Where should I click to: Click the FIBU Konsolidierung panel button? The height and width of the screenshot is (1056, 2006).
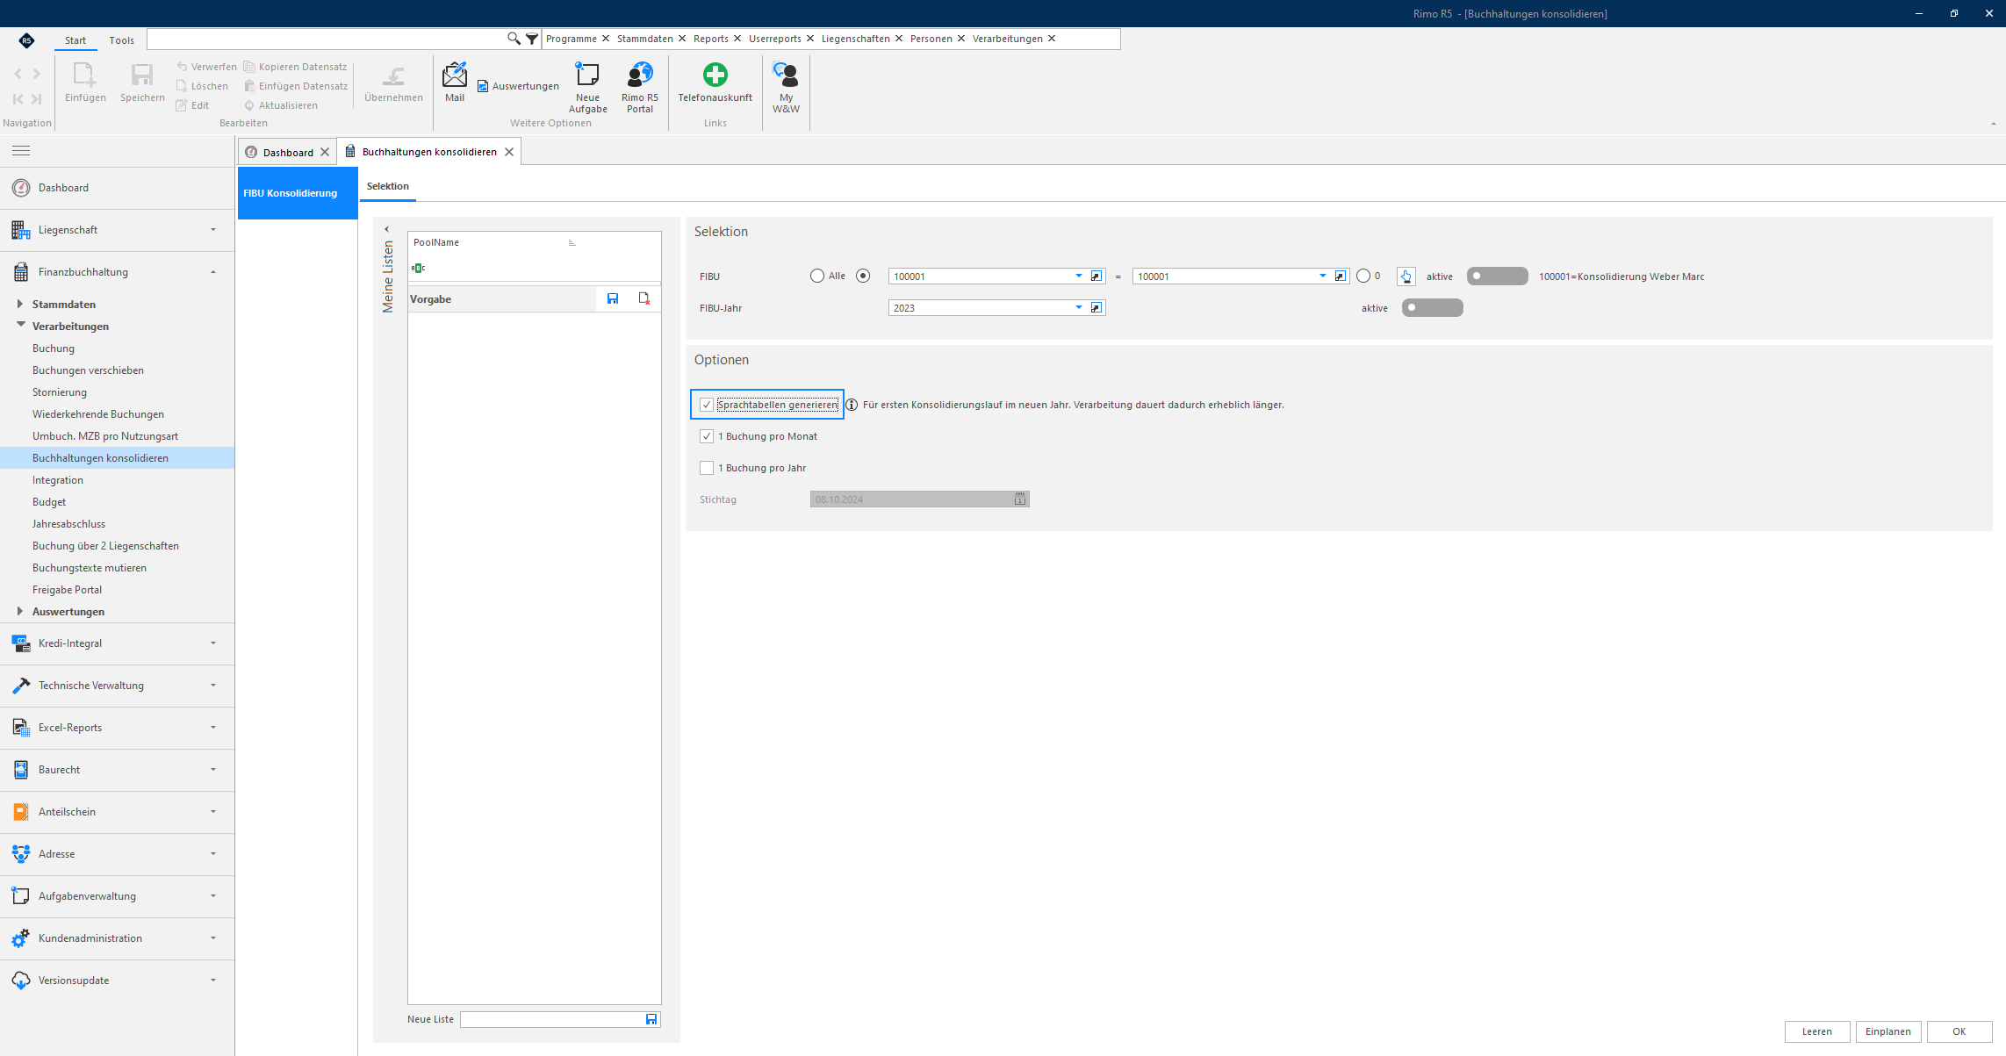(x=298, y=193)
